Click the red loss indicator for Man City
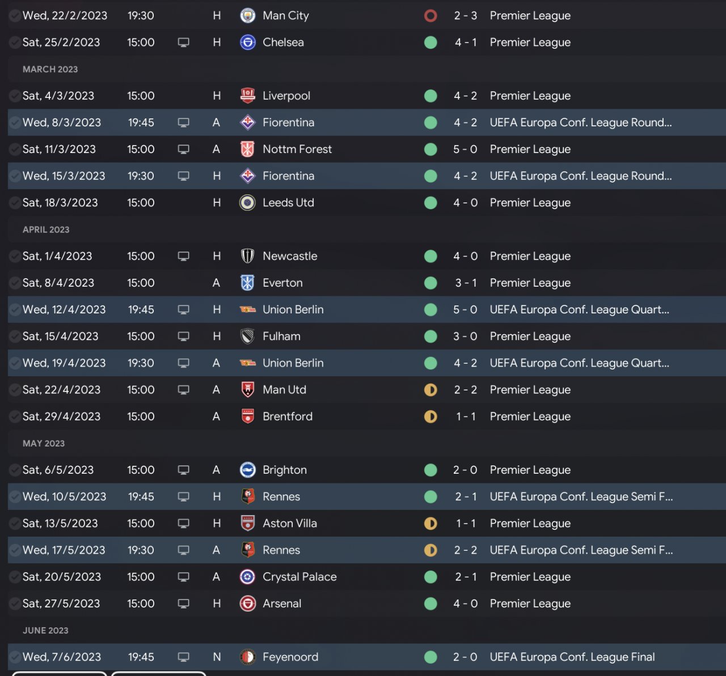Image resolution: width=726 pixels, height=676 pixels. [430, 16]
